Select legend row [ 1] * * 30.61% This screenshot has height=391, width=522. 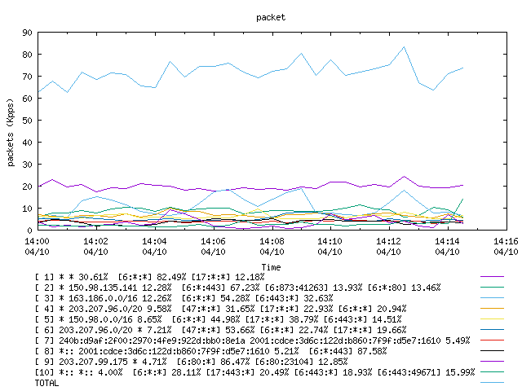click(149, 277)
